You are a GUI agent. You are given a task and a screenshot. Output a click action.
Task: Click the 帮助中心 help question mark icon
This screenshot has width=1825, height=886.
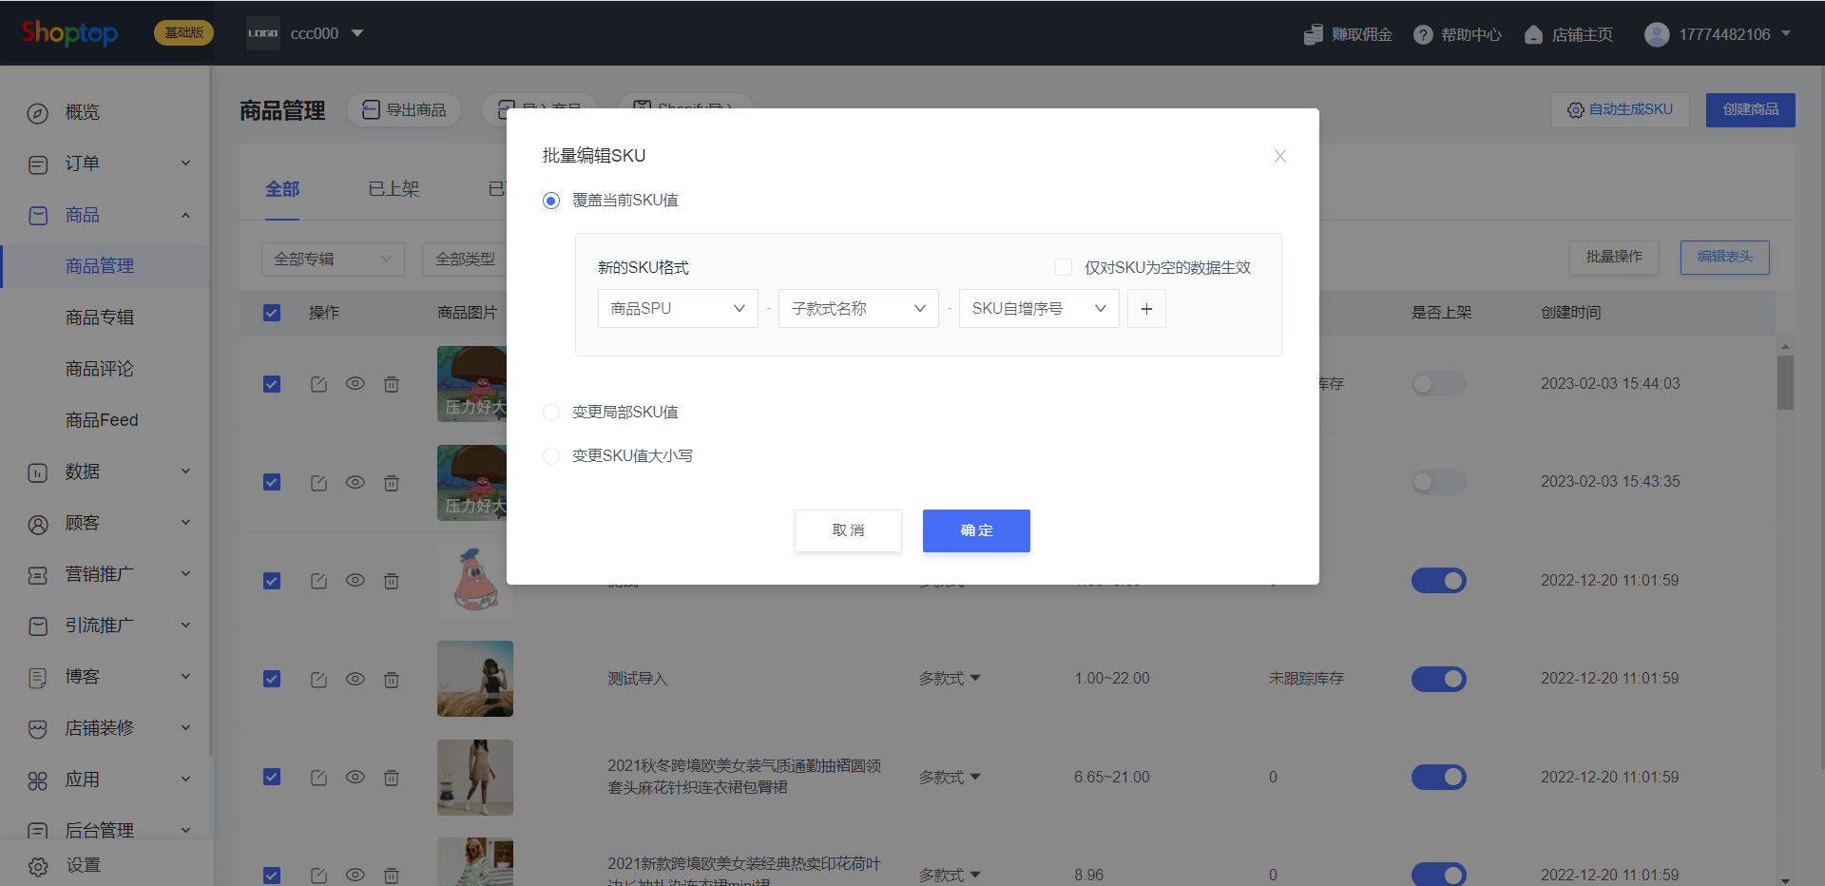point(1423,35)
